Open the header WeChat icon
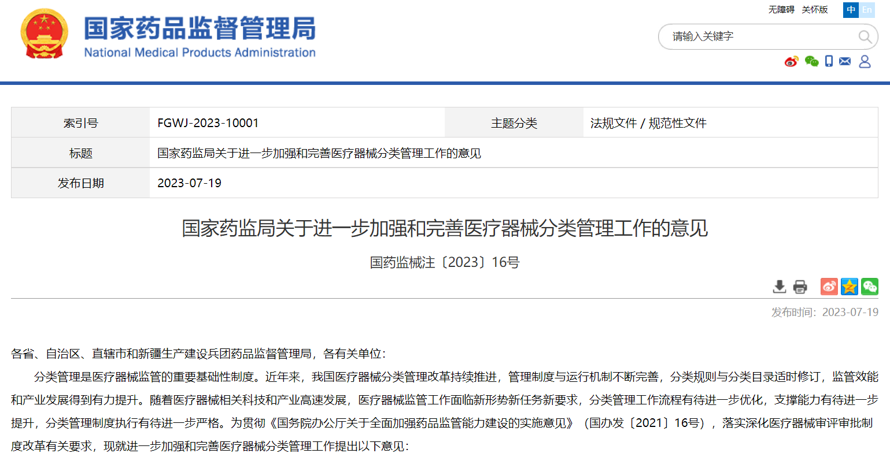This screenshot has height=457, width=890. 811,61
